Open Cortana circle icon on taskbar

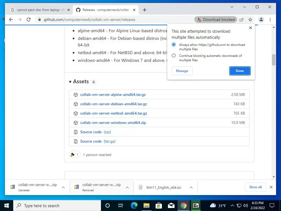click(x=108, y=206)
